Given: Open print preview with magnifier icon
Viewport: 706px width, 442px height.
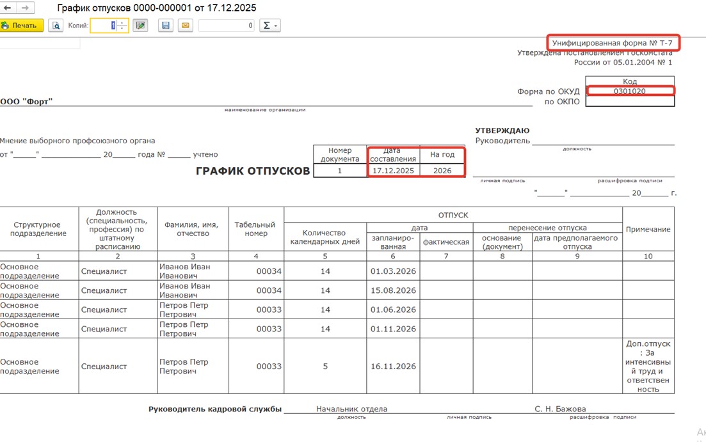Looking at the screenshot, I should pos(56,26).
